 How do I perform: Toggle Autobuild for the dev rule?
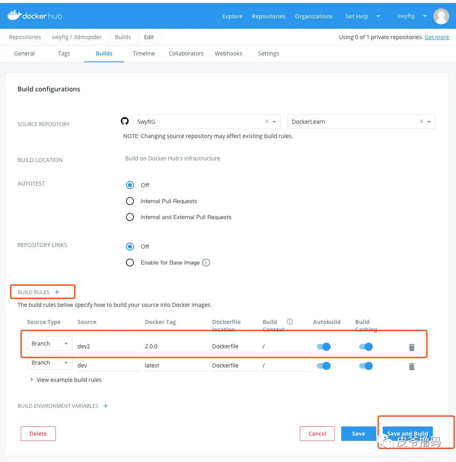tap(324, 366)
